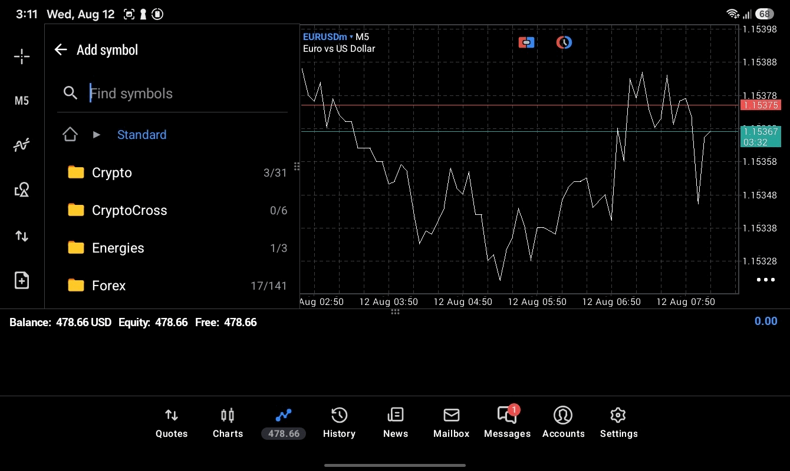
Task: Open the indicators list icon
Action: 22,145
